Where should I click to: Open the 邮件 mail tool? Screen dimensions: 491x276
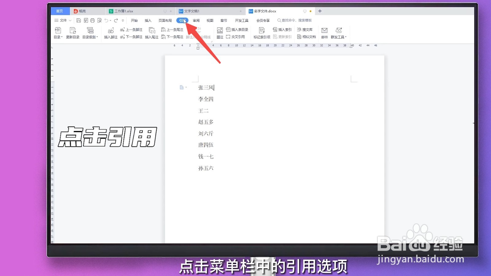(324, 33)
